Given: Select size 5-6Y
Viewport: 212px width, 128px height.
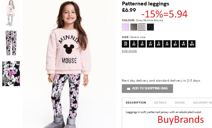Looking at the screenshot, I should (159, 44).
